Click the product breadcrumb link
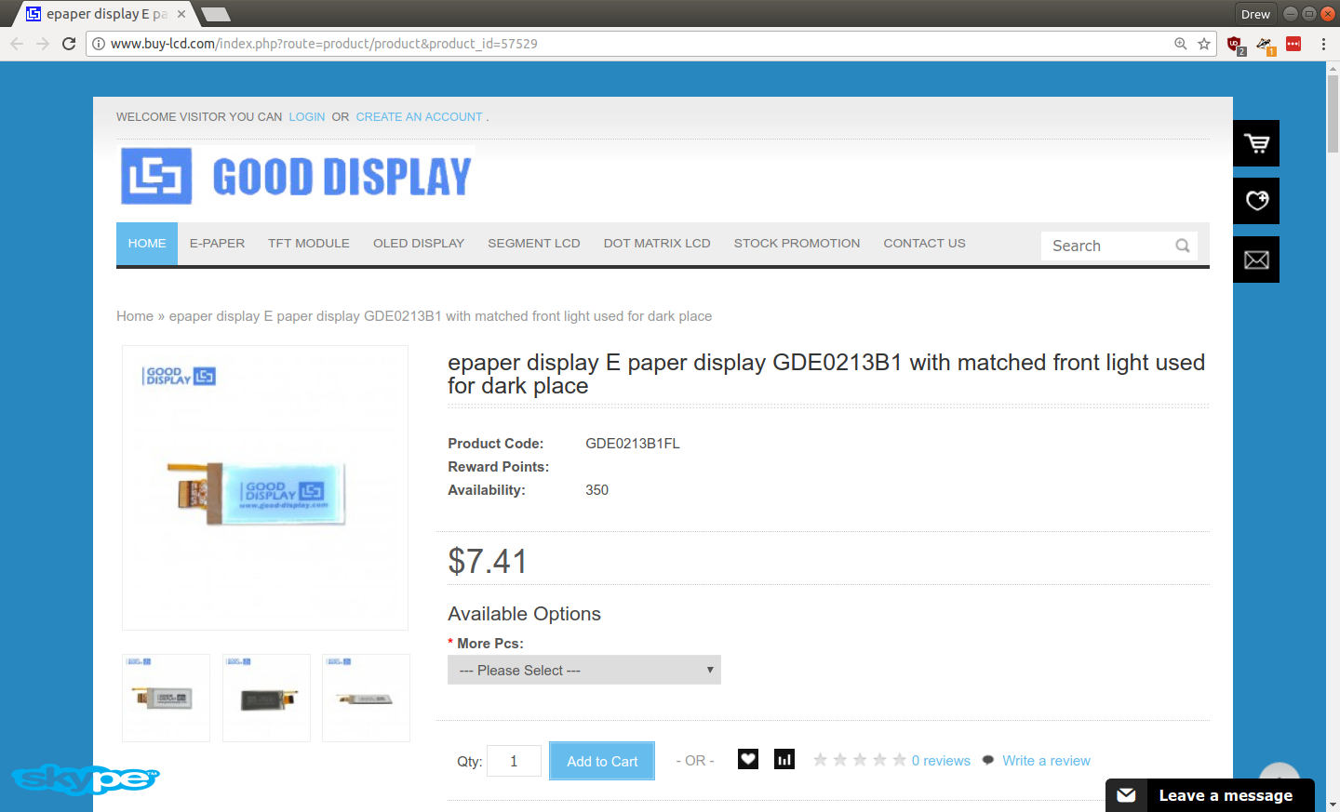 point(440,316)
